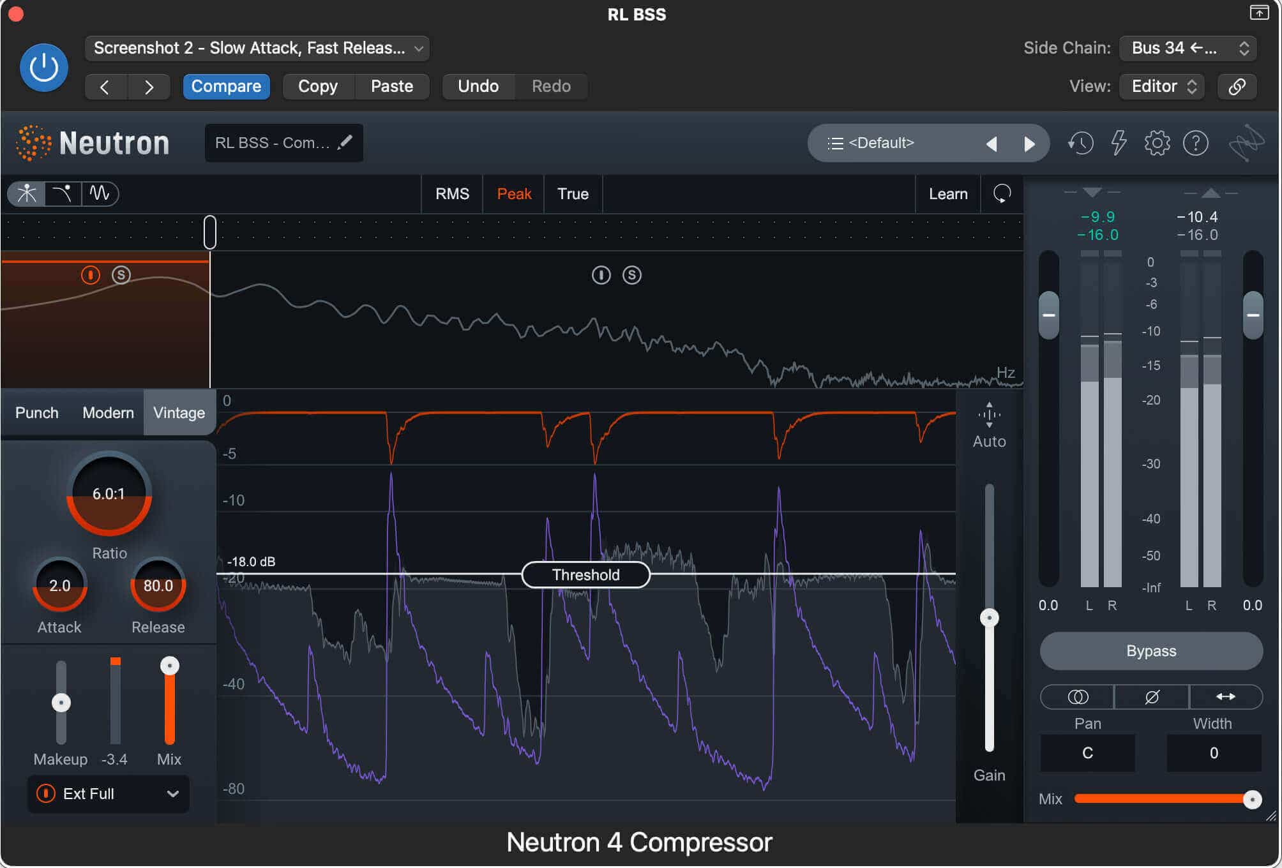Image resolution: width=1282 pixels, height=868 pixels.
Task: Solo the low band
Action: [121, 275]
